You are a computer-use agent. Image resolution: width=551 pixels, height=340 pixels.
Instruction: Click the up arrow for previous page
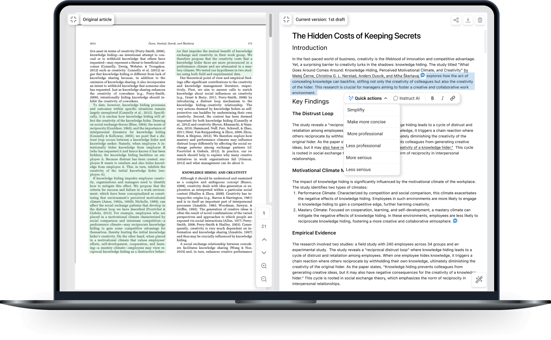[x=263, y=239]
